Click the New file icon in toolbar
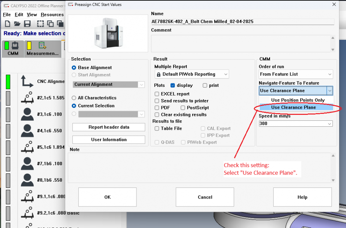Viewport: 346px width, 228px height. pyautogui.click(x=7, y=24)
